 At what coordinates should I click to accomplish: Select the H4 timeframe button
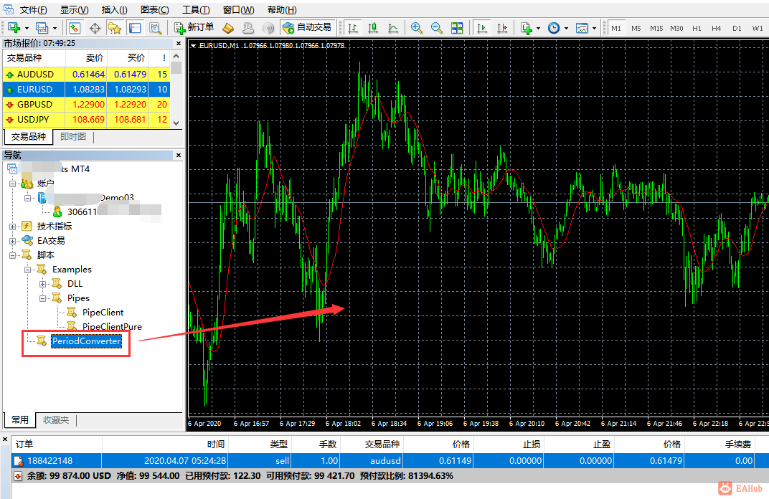tap(717, 29)
